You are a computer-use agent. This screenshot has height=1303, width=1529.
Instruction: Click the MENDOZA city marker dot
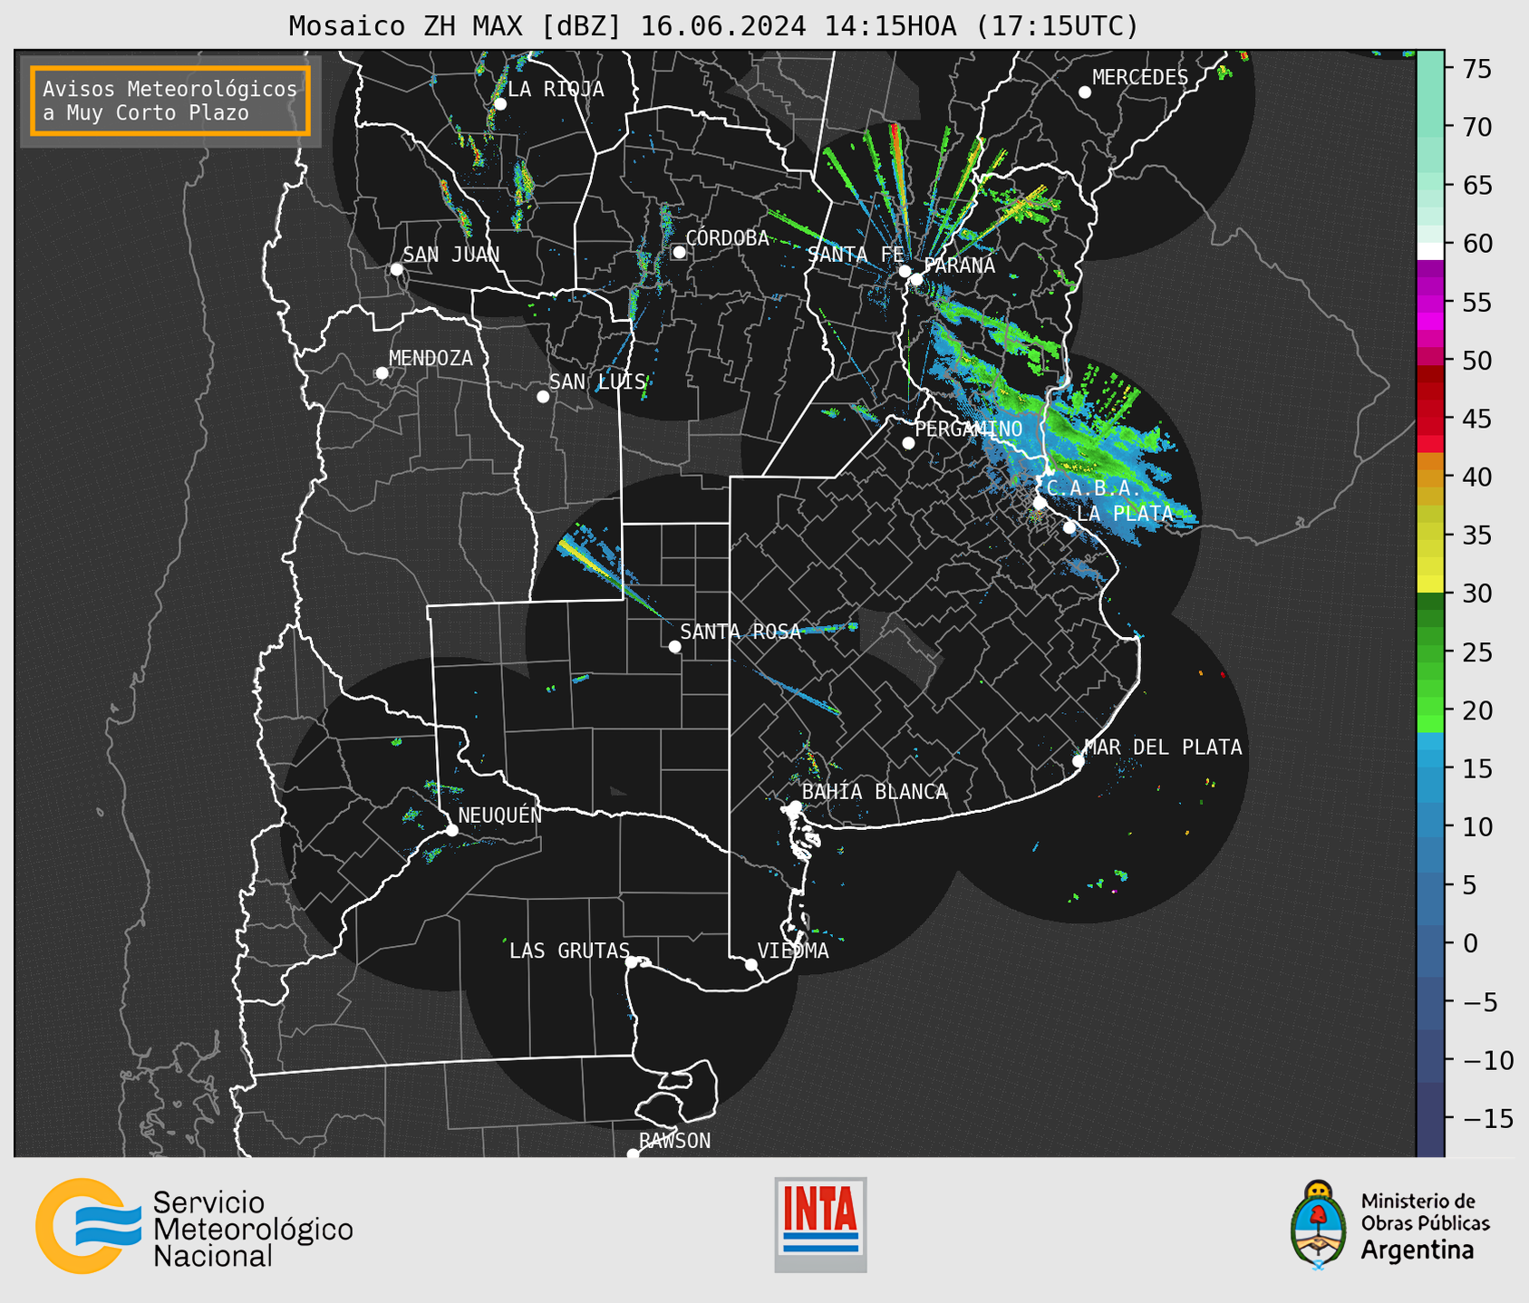coord(382,373)
